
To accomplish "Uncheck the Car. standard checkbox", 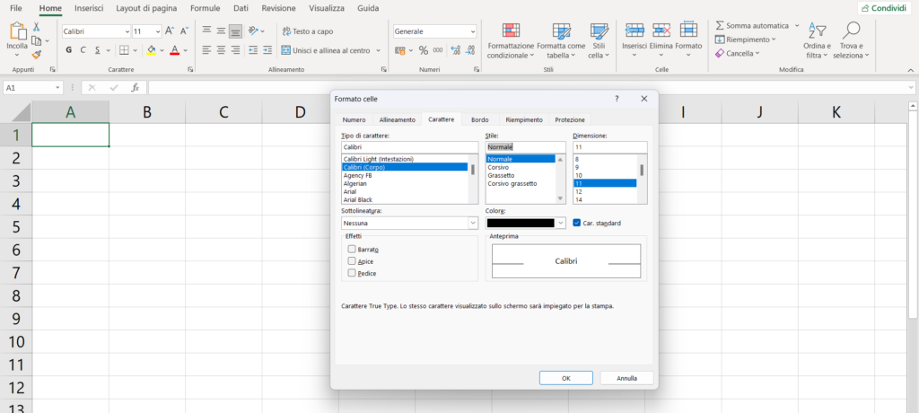I will [577, 223].
